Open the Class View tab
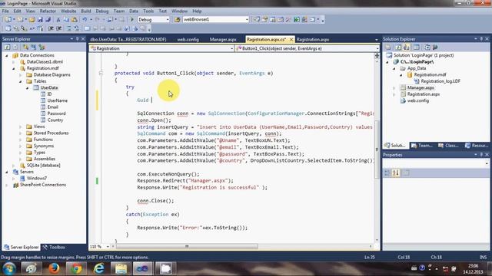Viewport: 492px width, 276px height. pos(448,146)
